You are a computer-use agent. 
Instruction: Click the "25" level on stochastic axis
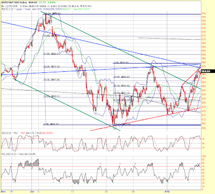coord(203,147)
